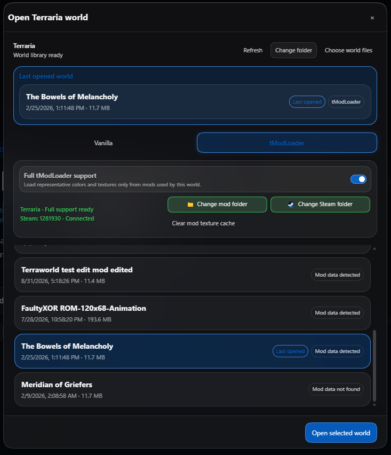Click Last opened badge in top card
This screenshot has height=455, width=391.
coord(307,102)
